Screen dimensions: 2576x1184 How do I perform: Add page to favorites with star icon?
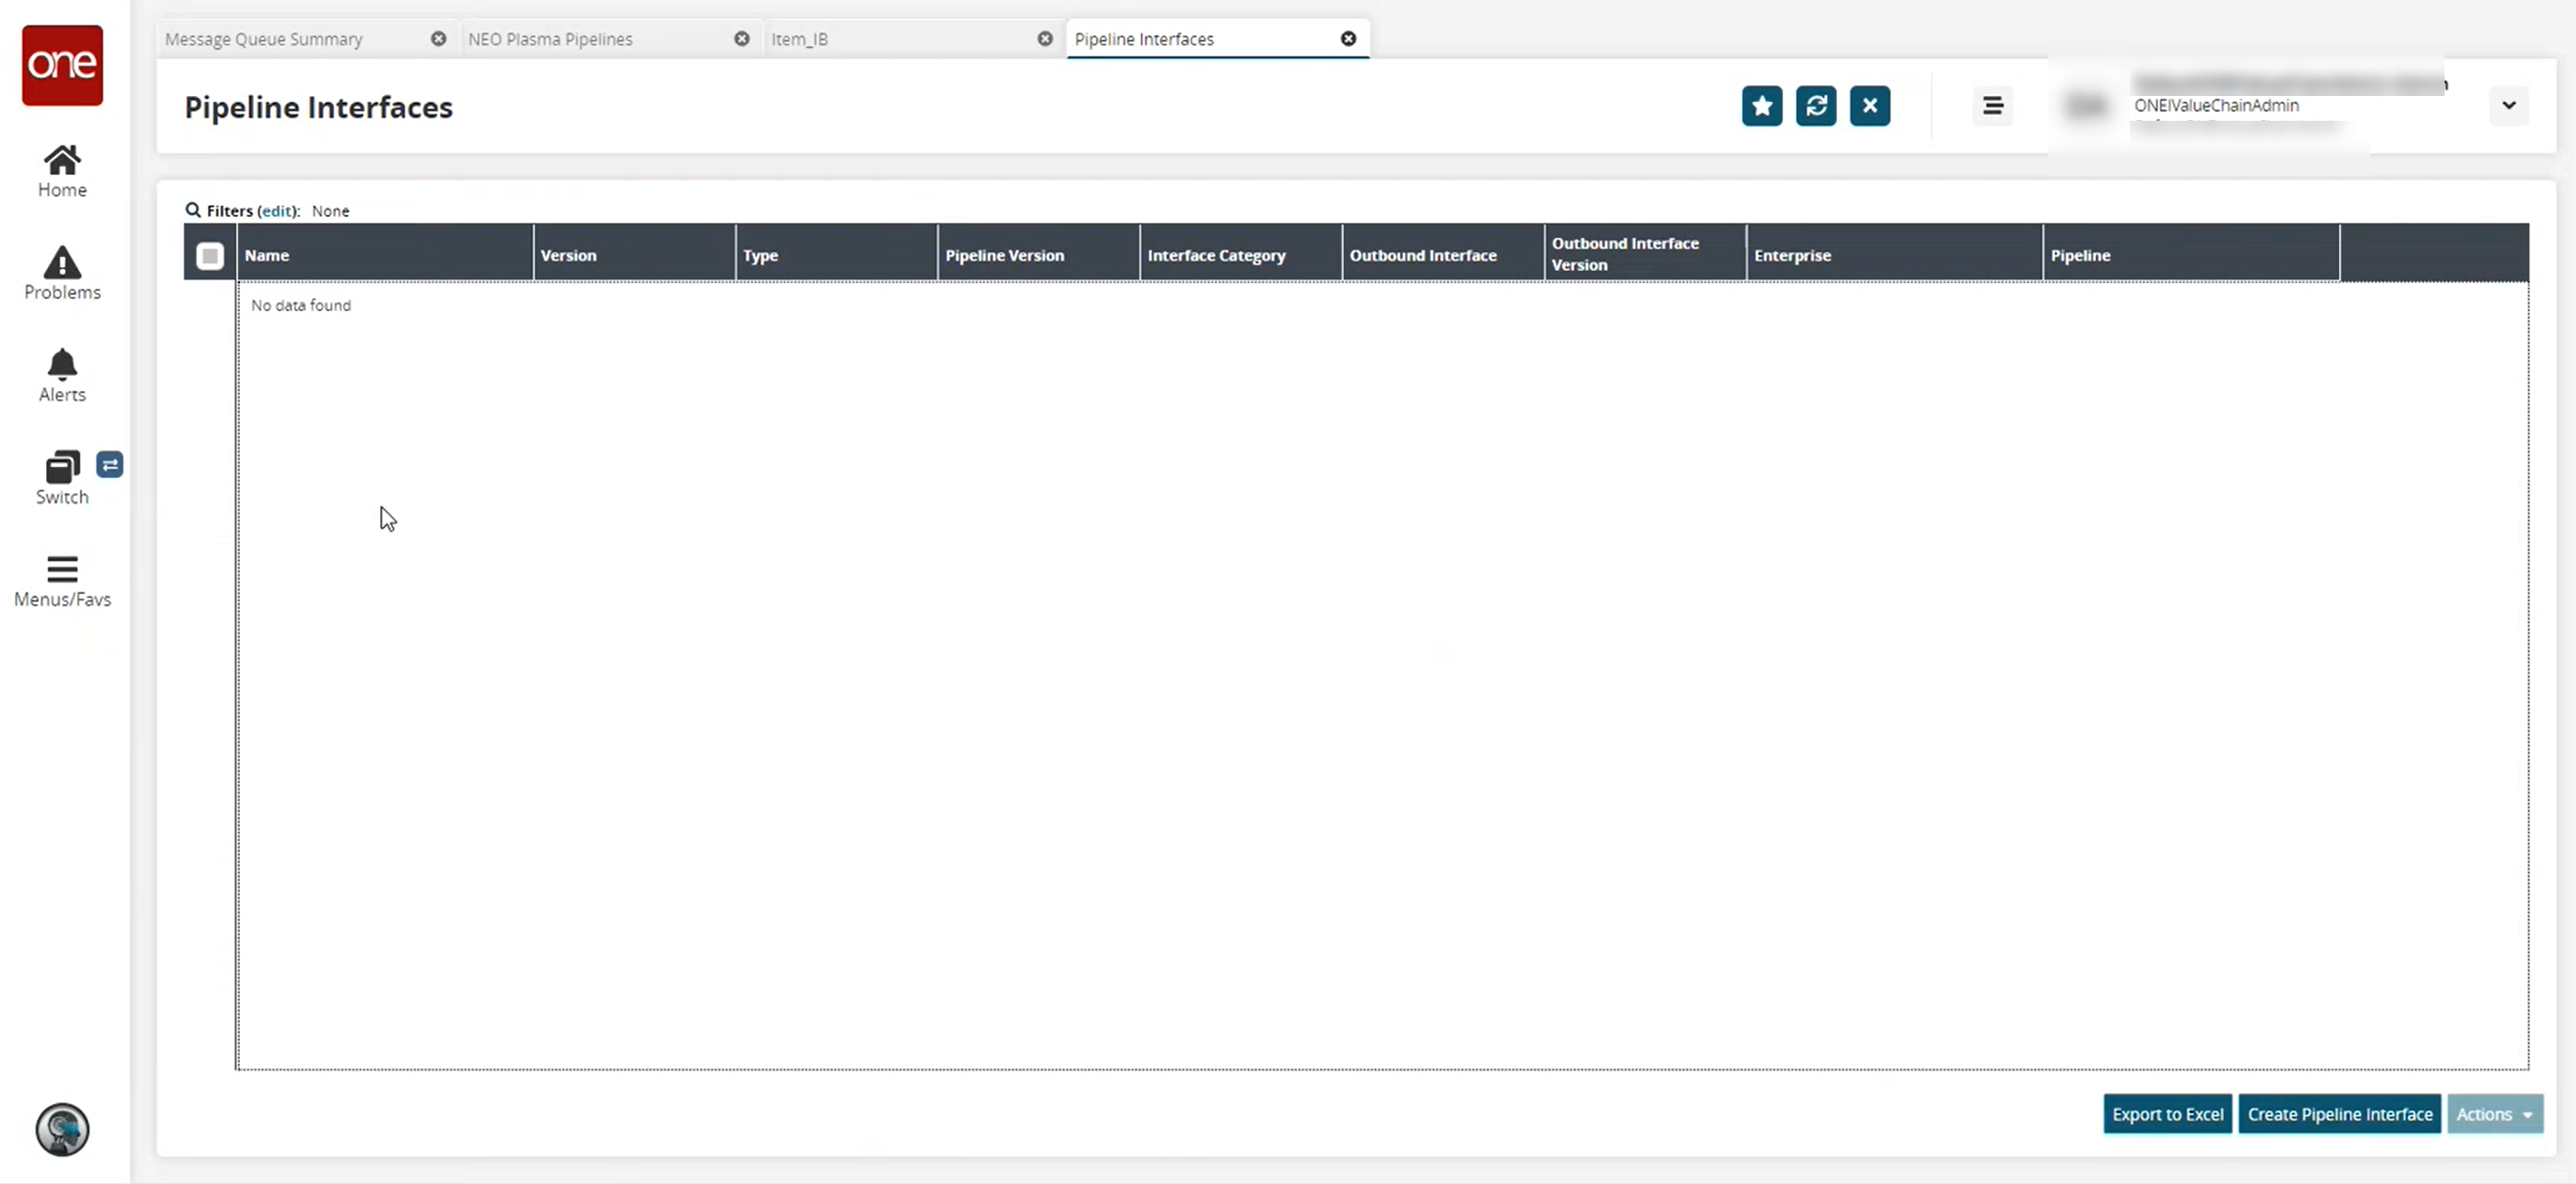[1761, 106]
